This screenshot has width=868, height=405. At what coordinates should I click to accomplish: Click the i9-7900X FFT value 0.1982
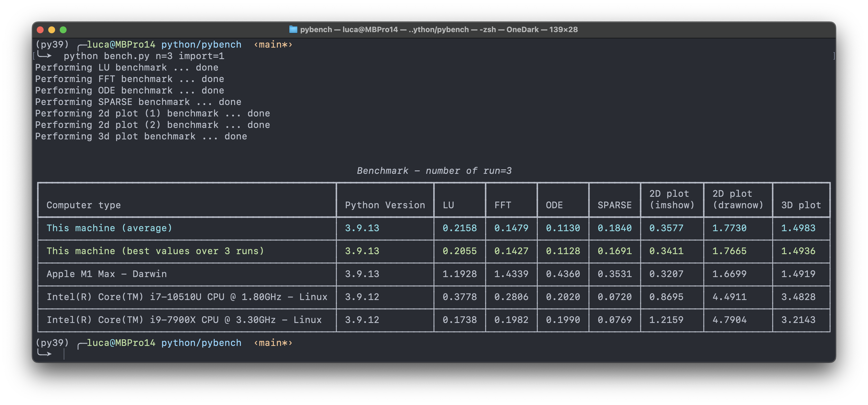pyautogui.click(x=511, y=320)
